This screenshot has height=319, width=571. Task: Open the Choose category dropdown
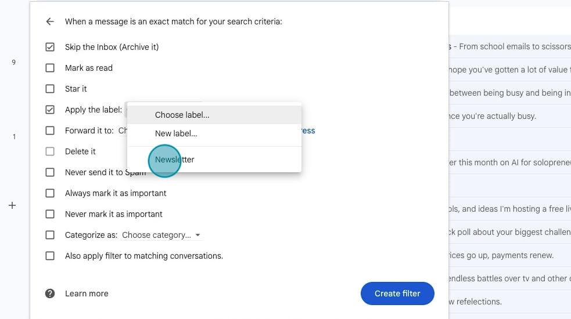pos(161,235)
